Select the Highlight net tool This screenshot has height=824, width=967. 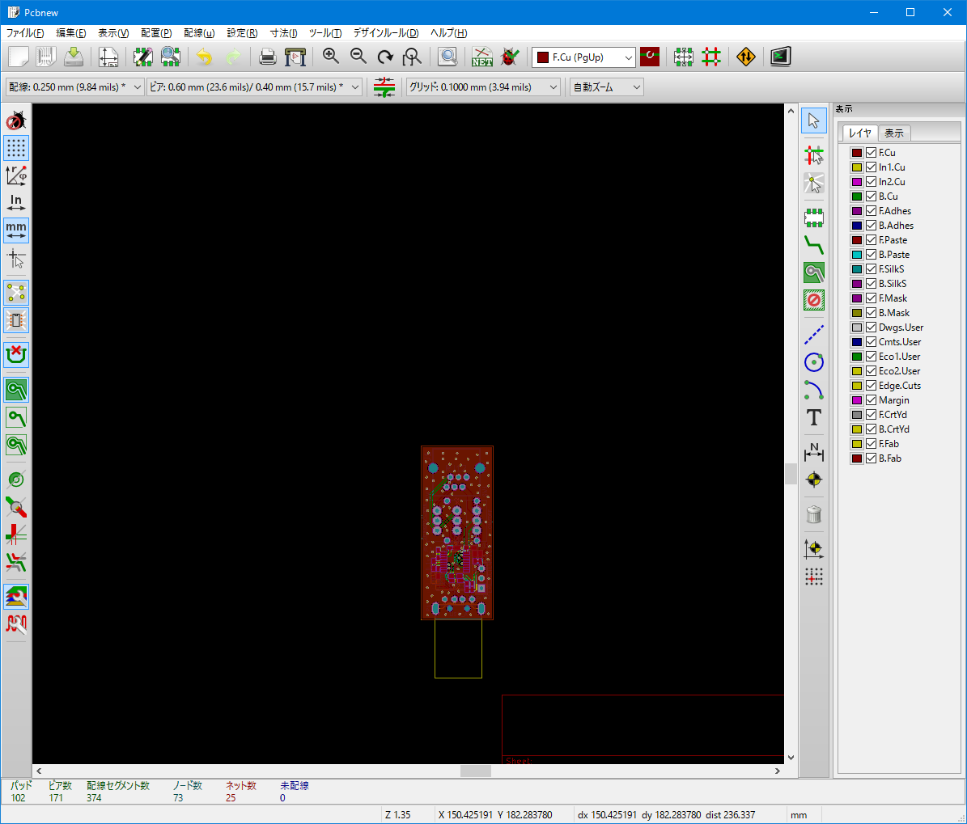tap(814, 155)
